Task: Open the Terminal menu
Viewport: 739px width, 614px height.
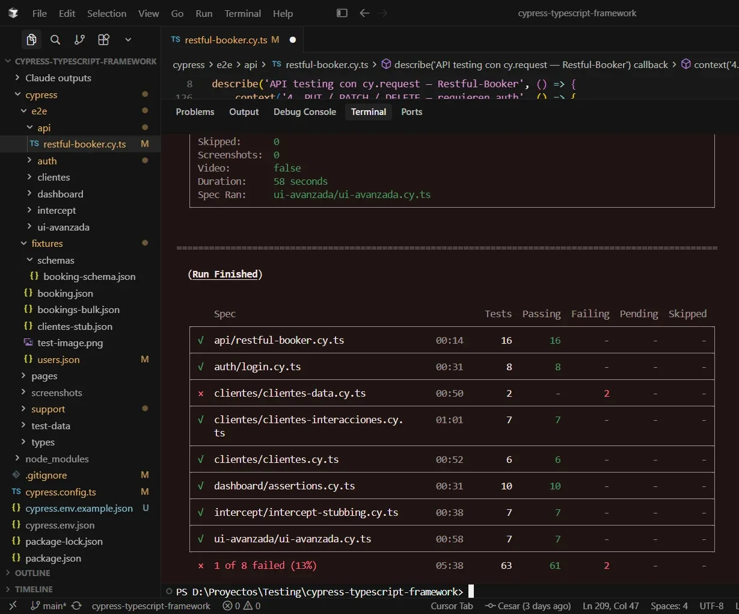Action: coord(243,13)
